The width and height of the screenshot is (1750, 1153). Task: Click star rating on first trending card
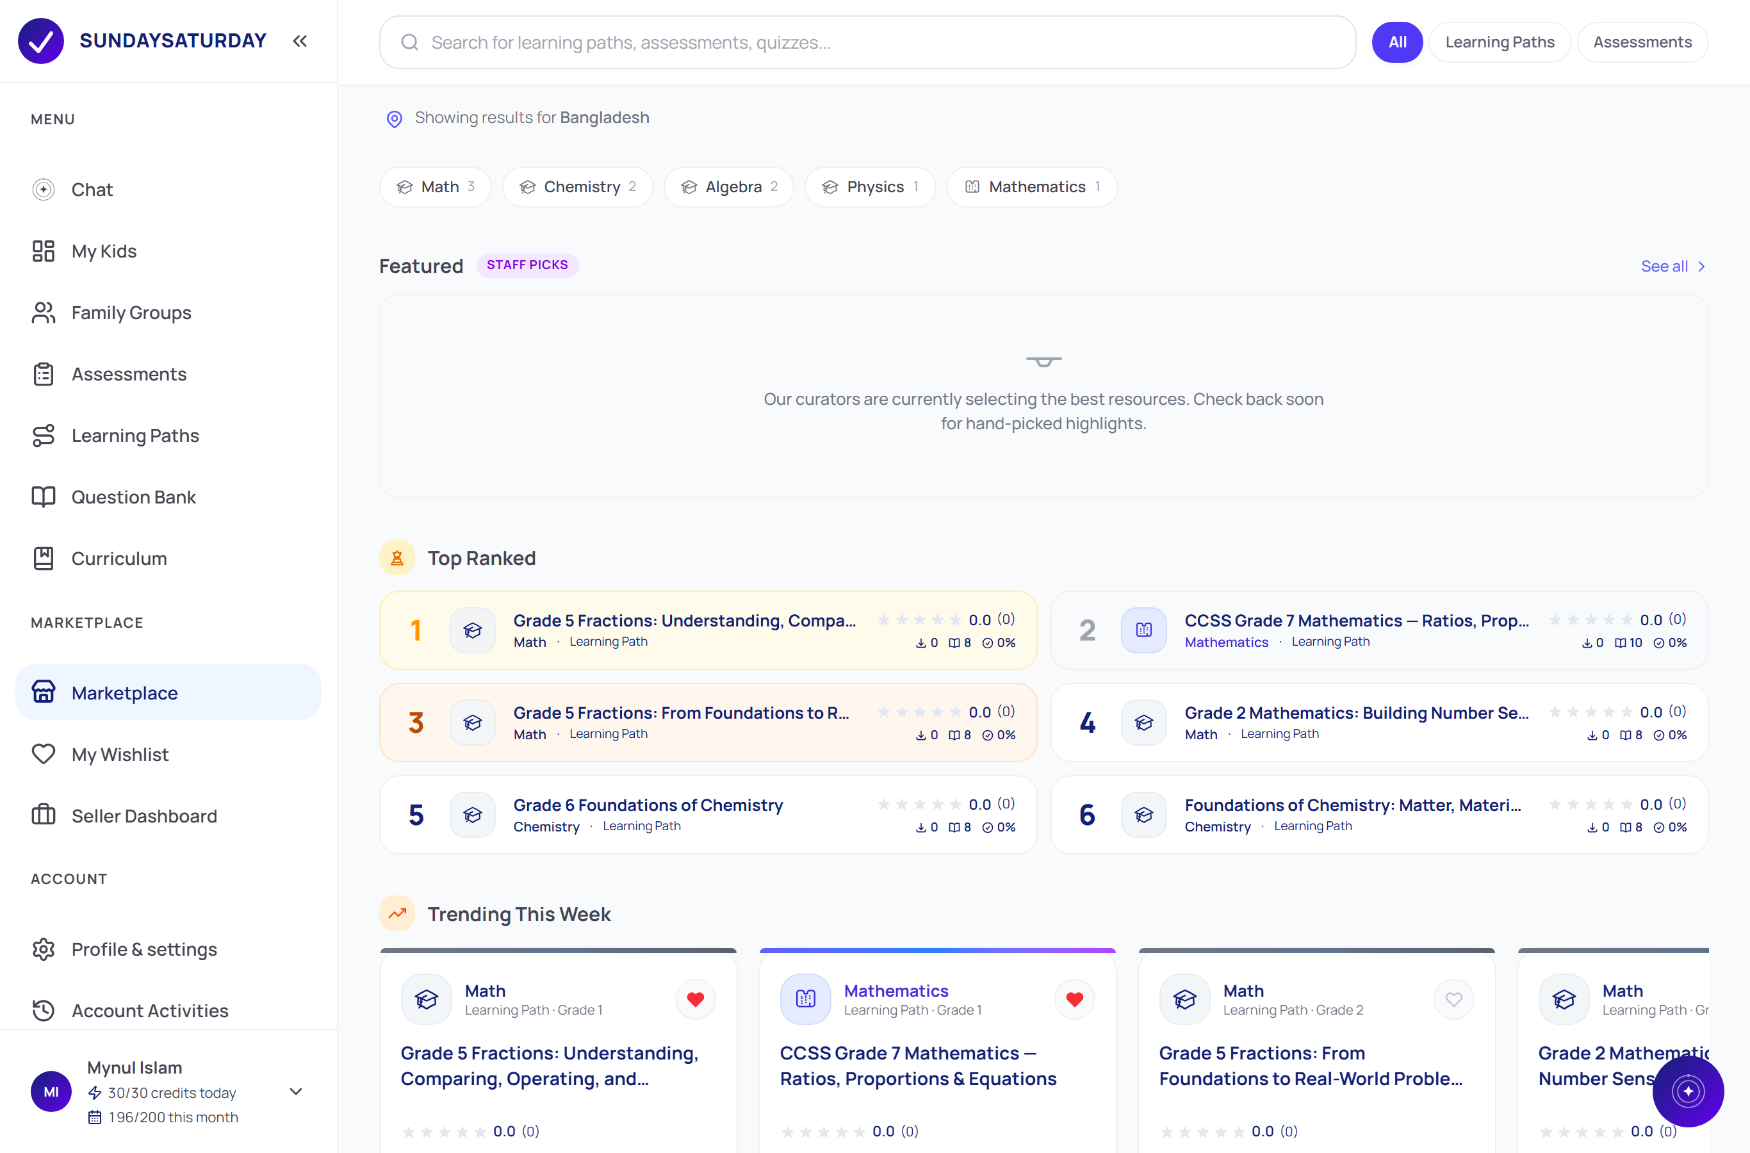(x=471, y=1132)
